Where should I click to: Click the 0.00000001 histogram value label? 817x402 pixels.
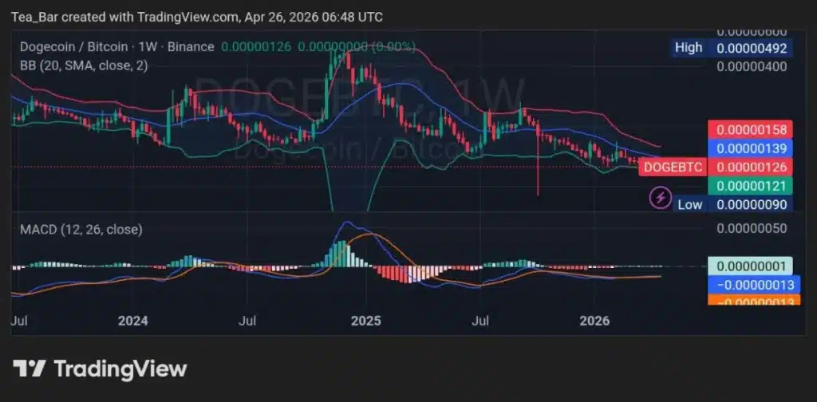tap(750, 266)
